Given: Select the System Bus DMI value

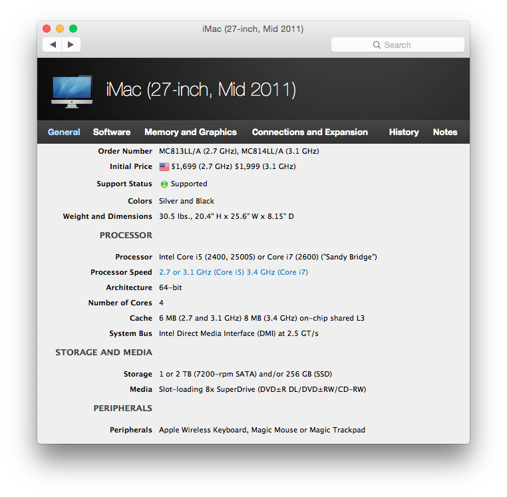Looking at the screenshot, I should pos(239,333).
